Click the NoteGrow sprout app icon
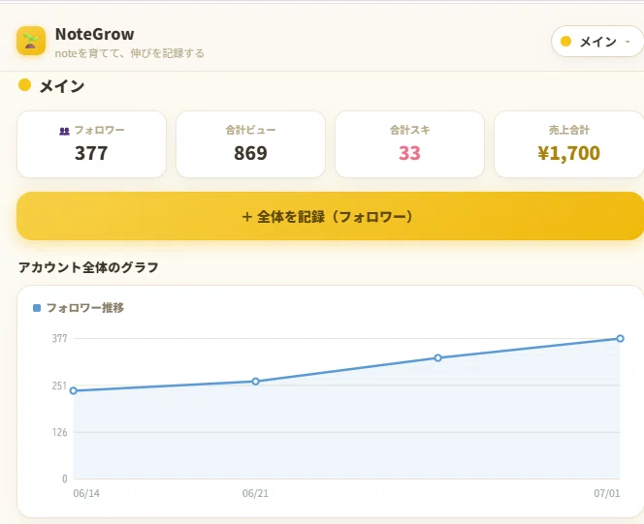 tap(31, 41)
